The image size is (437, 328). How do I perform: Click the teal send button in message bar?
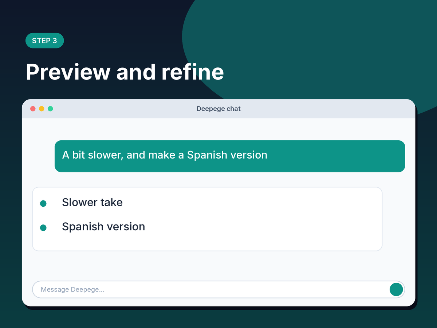coord(396,289)
